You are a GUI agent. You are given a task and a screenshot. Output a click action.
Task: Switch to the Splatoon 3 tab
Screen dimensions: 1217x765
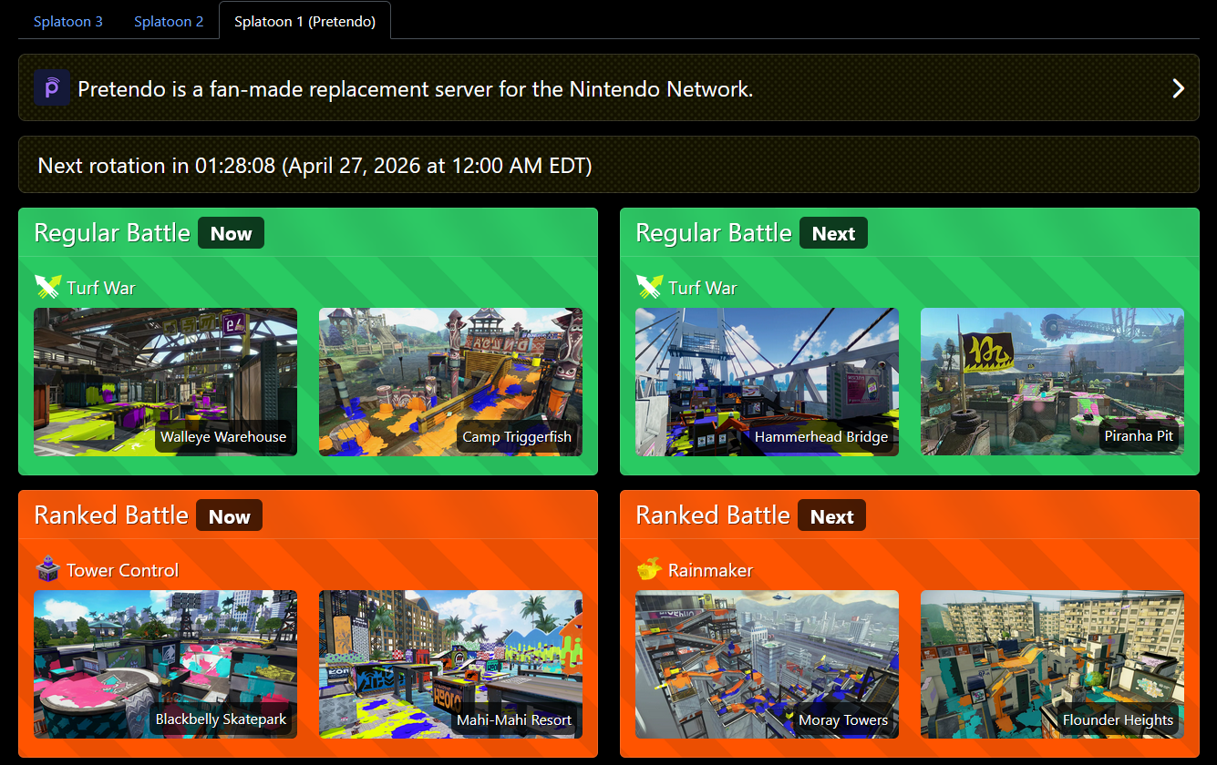[68, 21]
